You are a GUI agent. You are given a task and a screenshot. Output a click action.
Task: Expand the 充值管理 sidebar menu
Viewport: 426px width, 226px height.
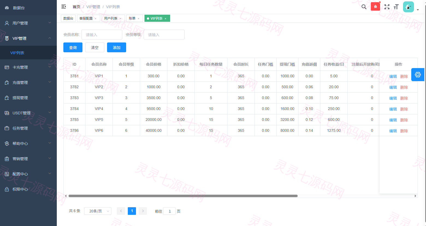[28, 83]
